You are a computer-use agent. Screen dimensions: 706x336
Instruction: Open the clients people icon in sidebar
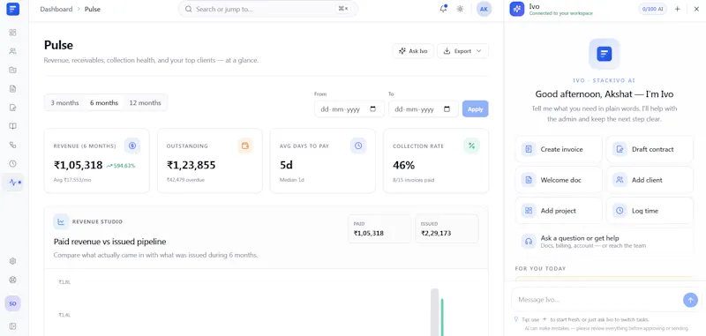(x=12, y=51)
